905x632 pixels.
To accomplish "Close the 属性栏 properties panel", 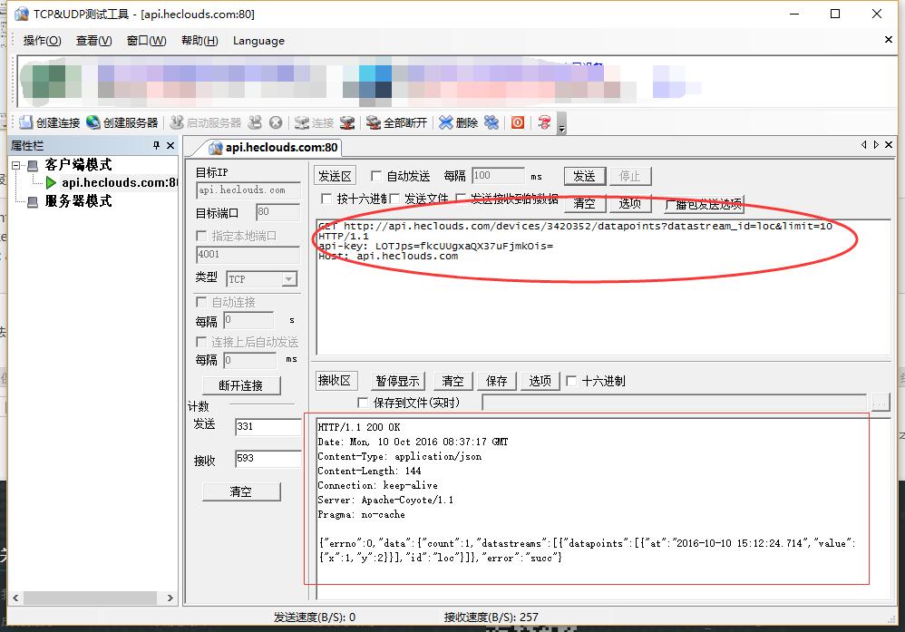I will (x=170, y=145).
